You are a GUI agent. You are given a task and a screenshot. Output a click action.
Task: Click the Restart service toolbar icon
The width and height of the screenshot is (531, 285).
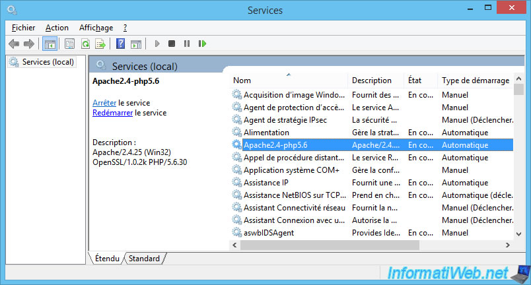click(x=202, y=44)
